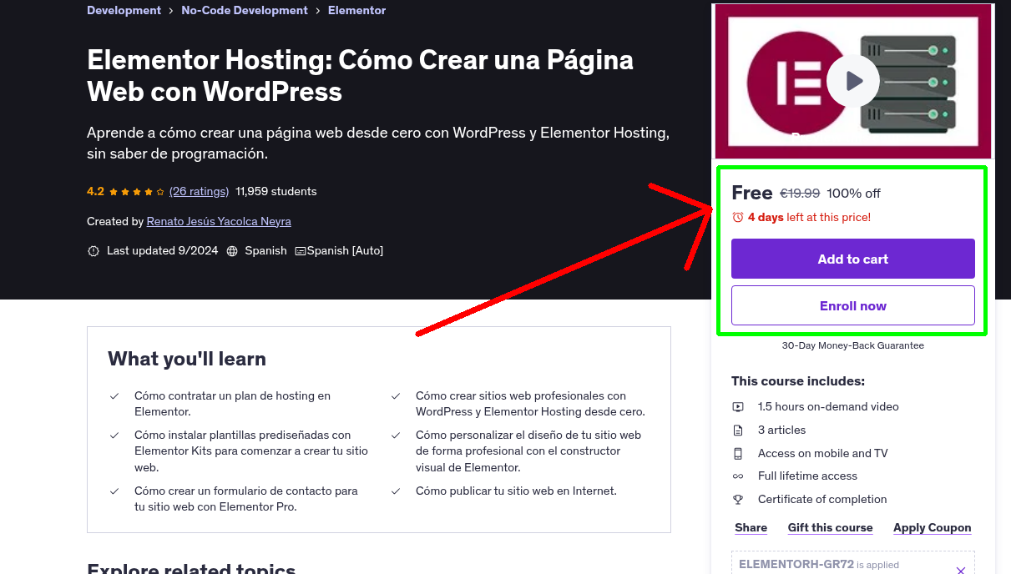Viewport: 1011px width, 574px height.
Task: Open the 26 ratings link
Action: [x=199, y=191]
